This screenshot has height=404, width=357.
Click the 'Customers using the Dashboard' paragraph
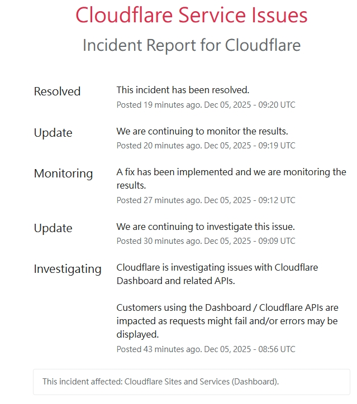[227, 321]
